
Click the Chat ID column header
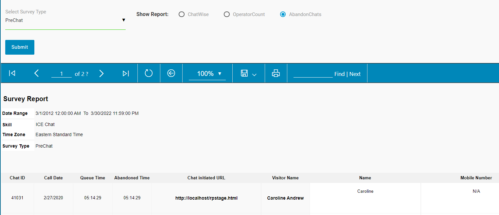click(17, 178)
